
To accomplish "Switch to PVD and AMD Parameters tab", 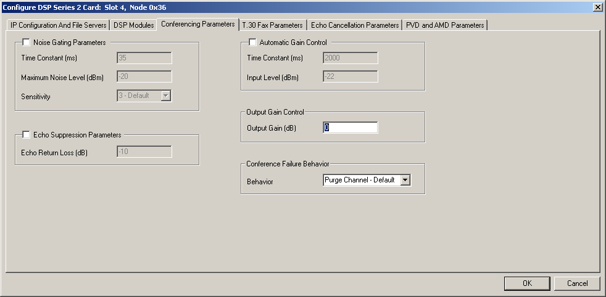I will coord(444,25).
